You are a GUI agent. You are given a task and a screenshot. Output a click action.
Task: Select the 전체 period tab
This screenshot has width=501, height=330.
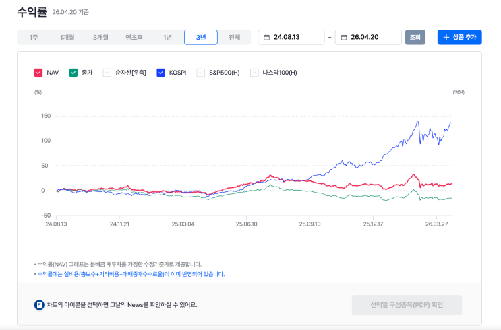[x=234, y=37]
